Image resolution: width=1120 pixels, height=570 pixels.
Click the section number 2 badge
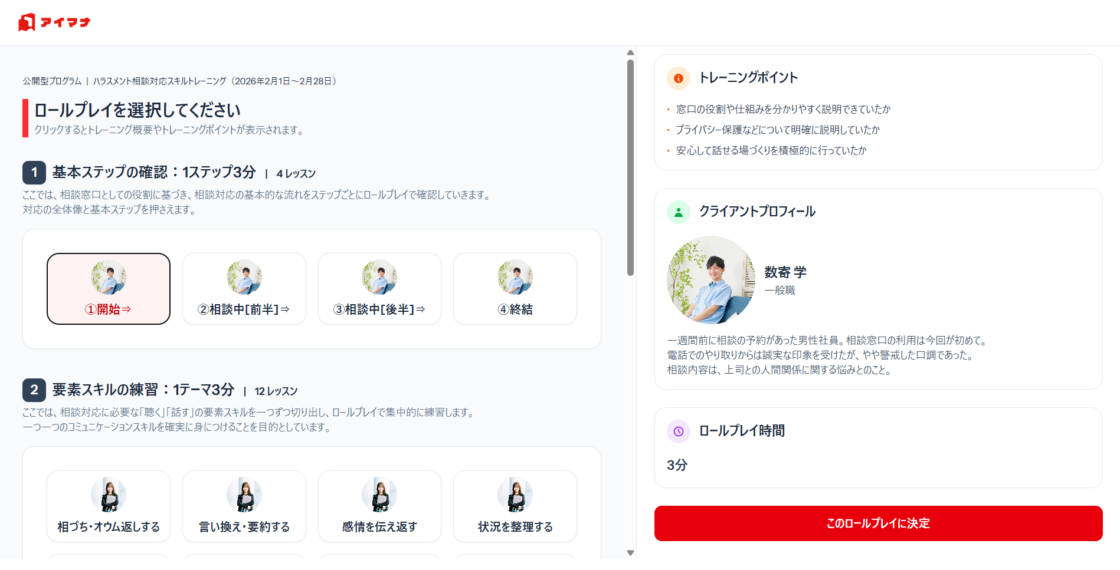click(x=34, y=390)
